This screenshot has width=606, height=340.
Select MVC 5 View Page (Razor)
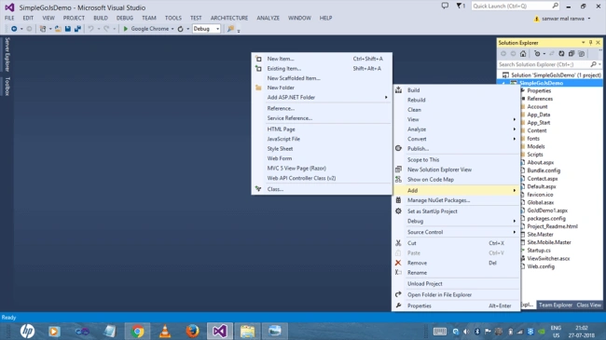pyautogui.click(x=322, y=169)
